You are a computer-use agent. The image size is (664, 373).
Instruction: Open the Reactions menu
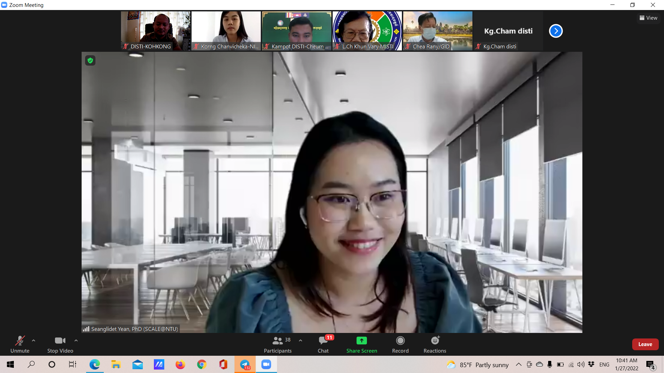(435, 344)
